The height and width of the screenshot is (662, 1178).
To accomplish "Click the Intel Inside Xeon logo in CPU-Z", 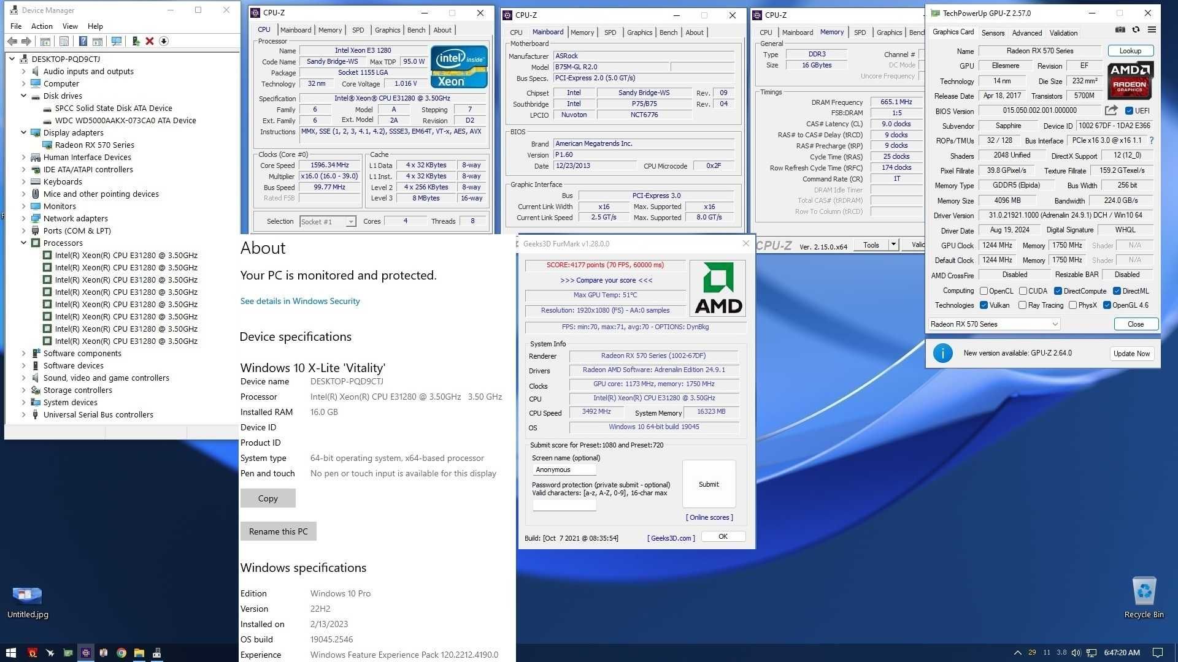I will click(459, 67).
